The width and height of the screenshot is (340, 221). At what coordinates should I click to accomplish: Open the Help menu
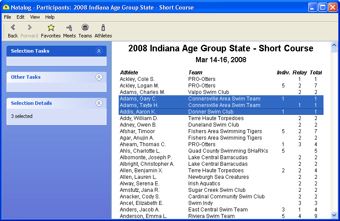tap(50, 17)
